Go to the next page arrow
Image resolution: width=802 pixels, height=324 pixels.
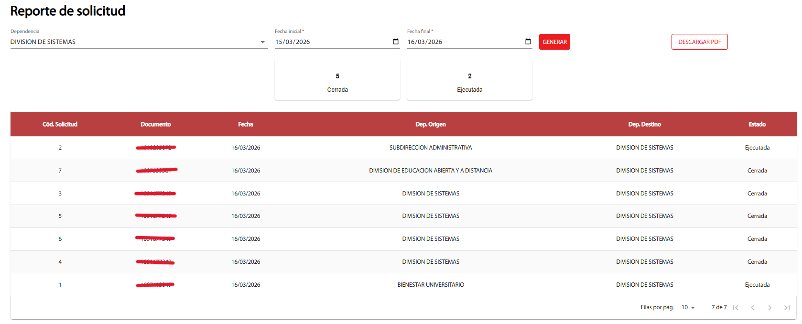click(770, 308)
